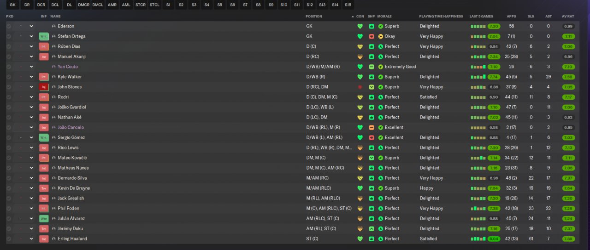Select the GK position slot tab
590x250 pixels.
click(12, 5)
